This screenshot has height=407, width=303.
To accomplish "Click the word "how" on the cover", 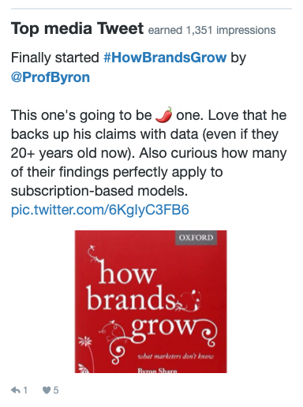I will point(128,274).
